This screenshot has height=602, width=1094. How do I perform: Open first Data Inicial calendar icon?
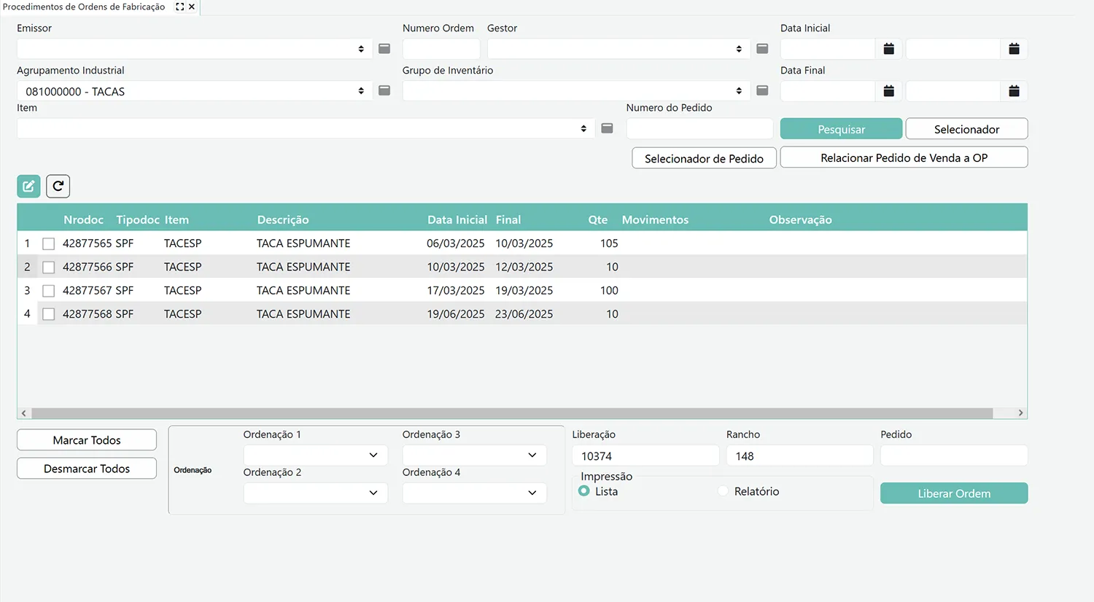pos(888,49)
